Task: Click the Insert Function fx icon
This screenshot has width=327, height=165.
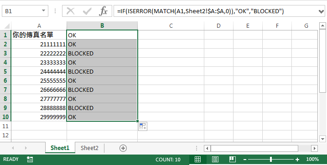Action: coord(103,11)
